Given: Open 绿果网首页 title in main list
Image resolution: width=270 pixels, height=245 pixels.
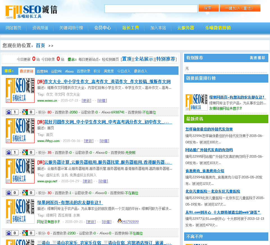Looking at the screenshot, I should pyautogui.click(x=70, y=202).
